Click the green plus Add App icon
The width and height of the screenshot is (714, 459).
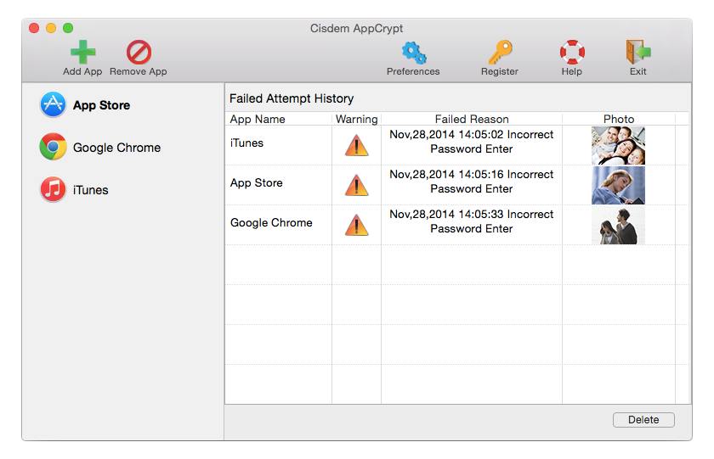click(x=83, y=52)
